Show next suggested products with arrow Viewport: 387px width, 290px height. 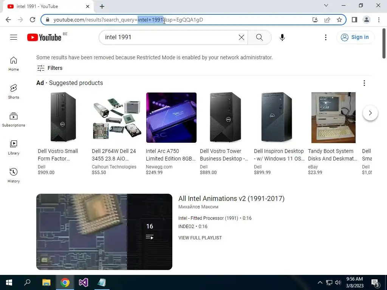click(x=370, y=113)
